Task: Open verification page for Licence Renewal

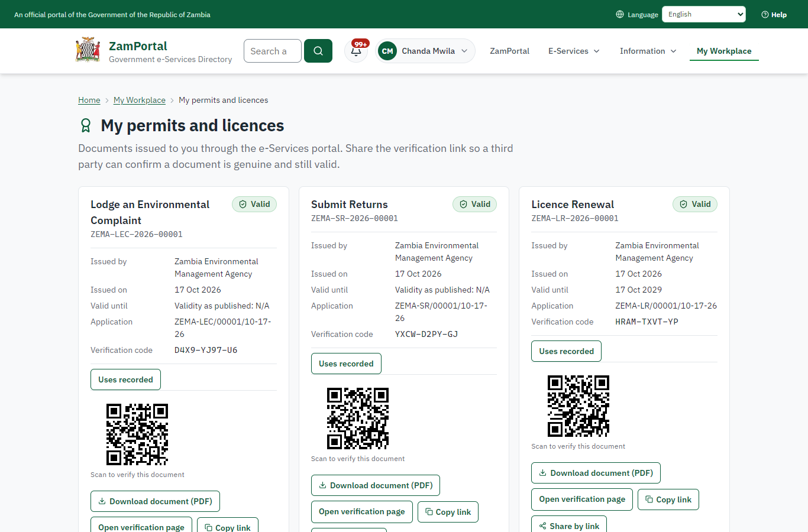Action: [x=582, y=499]
